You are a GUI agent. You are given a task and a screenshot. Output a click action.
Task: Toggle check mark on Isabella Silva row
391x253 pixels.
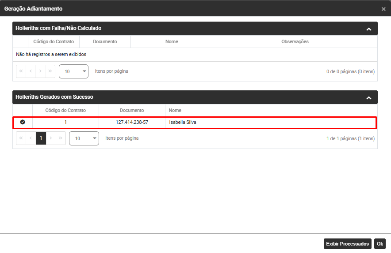pos(23,122)
